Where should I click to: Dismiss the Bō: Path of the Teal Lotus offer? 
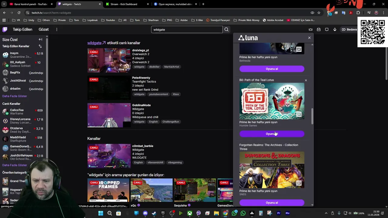pyautogui.click(x=306, y=80)
